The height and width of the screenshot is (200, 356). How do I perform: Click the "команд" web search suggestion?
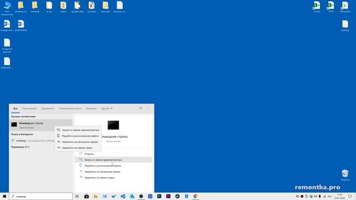(x=33, y=141)
